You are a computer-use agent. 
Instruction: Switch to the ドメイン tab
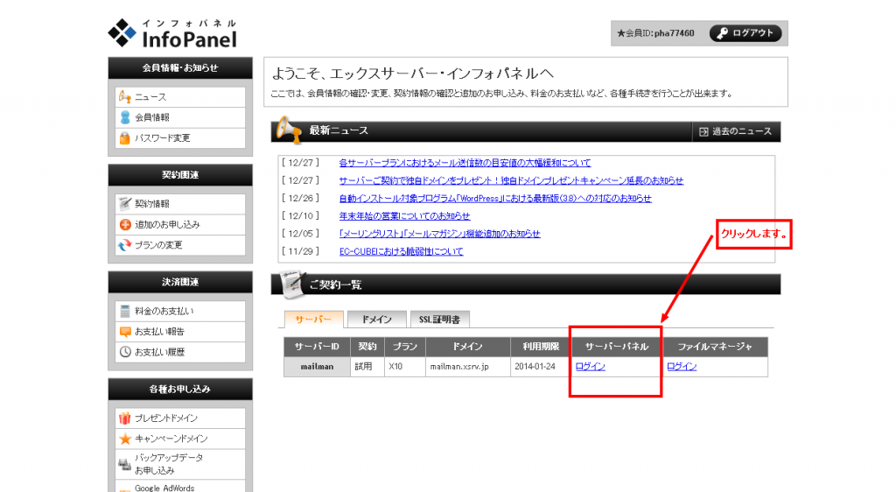[376, 320]
